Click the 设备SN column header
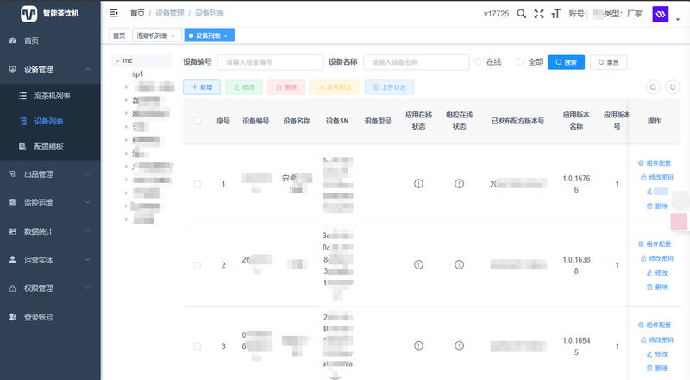This screenshot has width=690, height=380. tap(337, 121)
